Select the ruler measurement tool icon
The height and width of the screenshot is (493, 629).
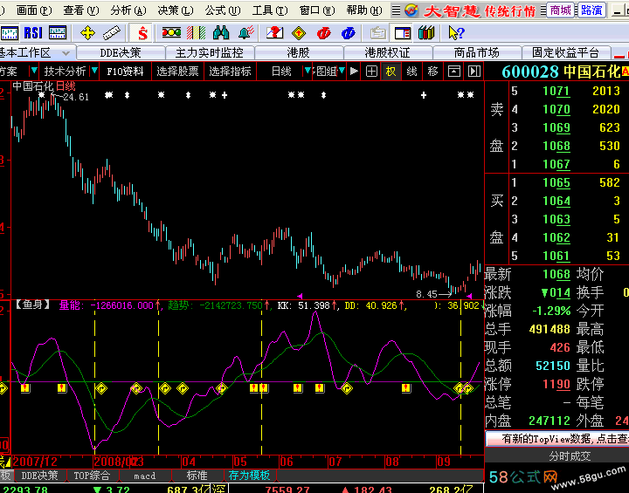coord(111,33)
